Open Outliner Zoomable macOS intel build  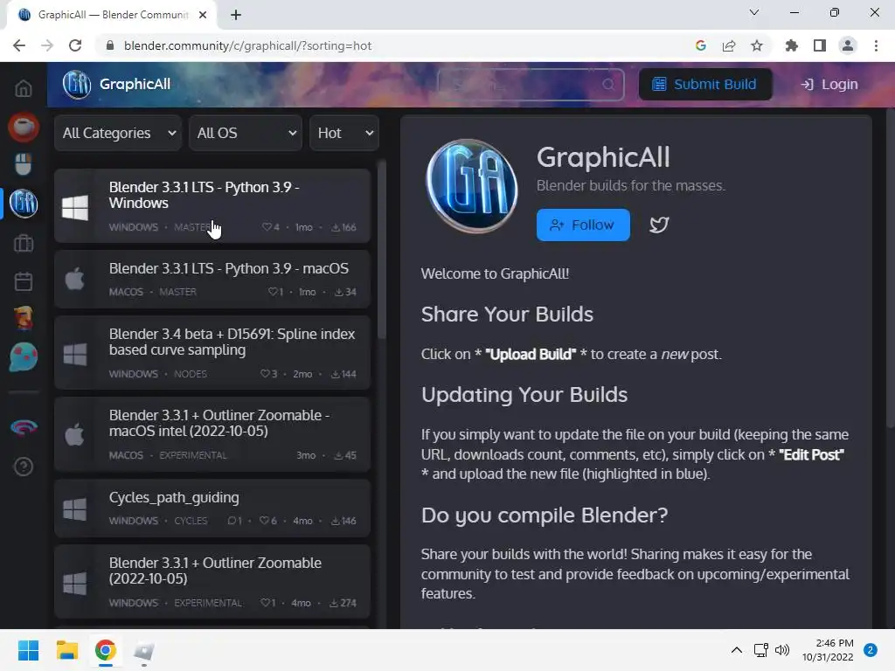(212, 434)
